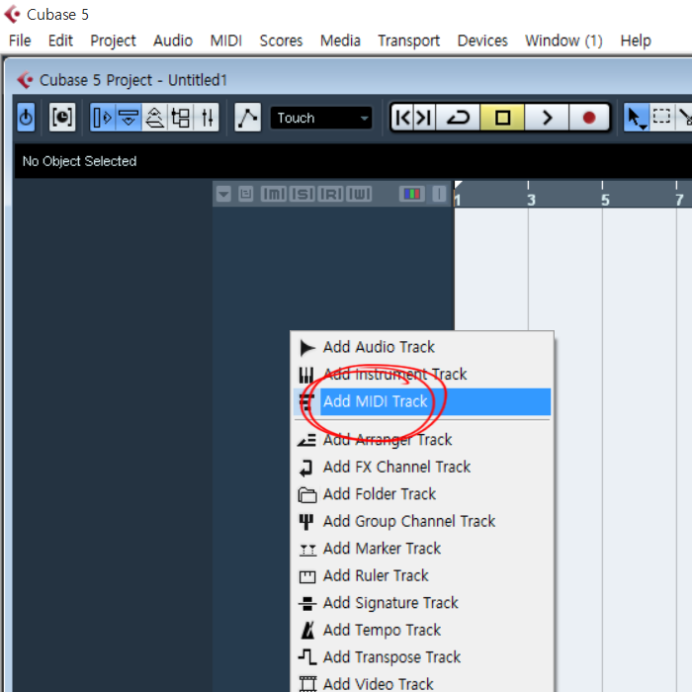Click the track list header end button

[x=439, y=194]
